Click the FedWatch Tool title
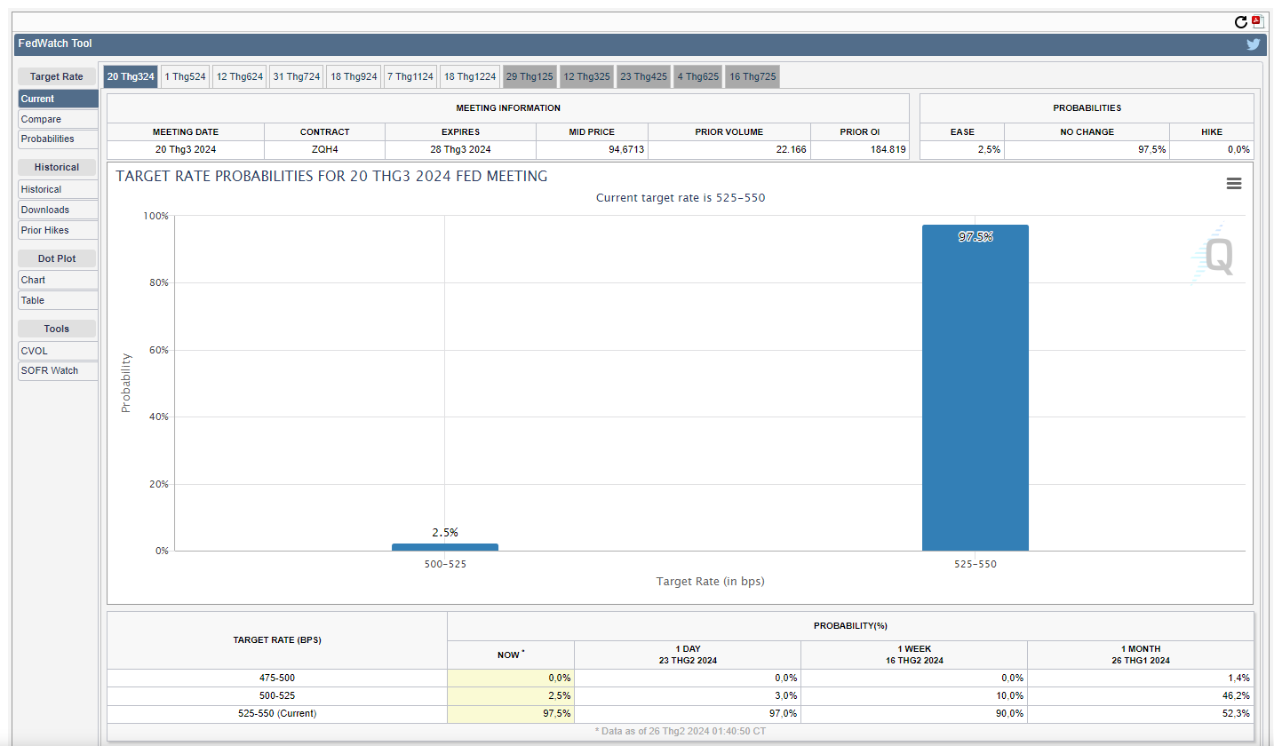This screenshot has height=746, width=1274. pos(55,44)
